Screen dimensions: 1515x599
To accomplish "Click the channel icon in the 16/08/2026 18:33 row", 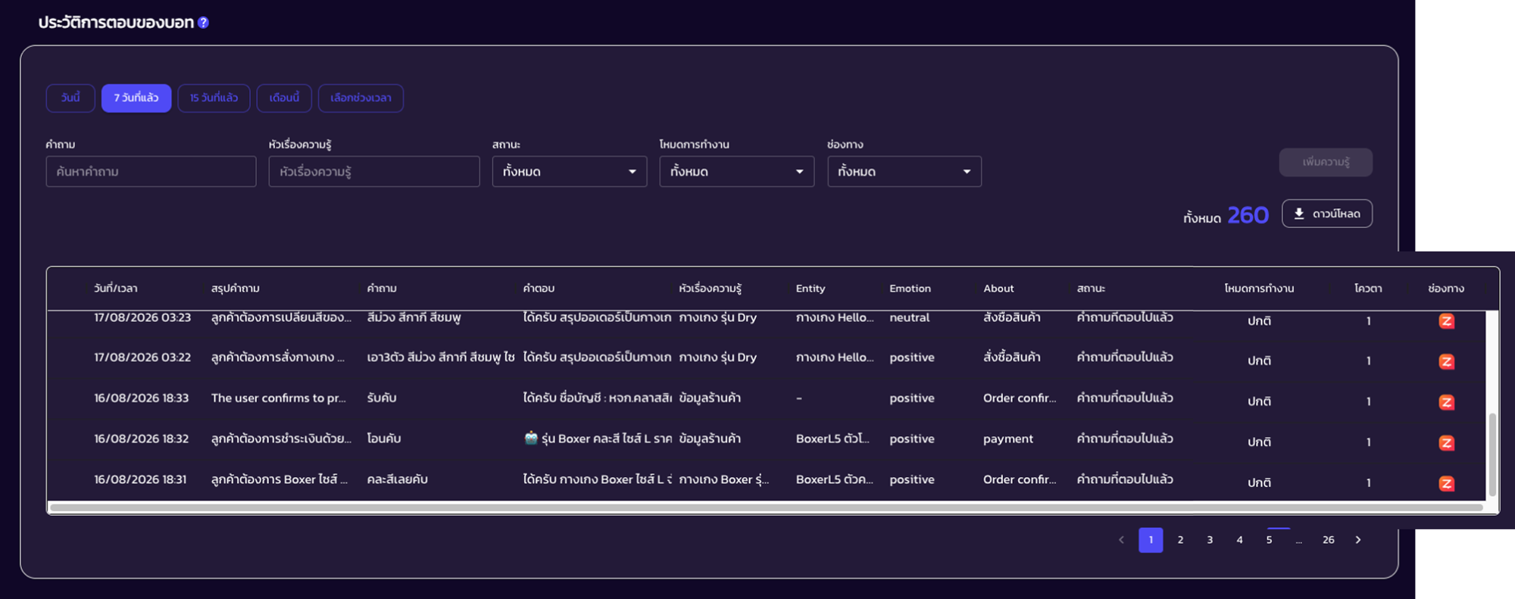I will point(1446,402).
